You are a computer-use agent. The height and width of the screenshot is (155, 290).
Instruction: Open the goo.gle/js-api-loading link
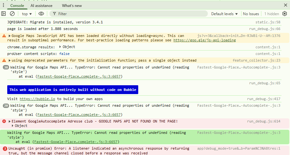[204, 40]
